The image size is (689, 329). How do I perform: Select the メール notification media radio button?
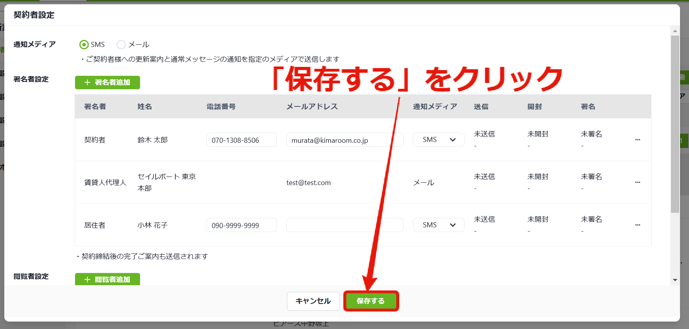click(x=121, y=45)
